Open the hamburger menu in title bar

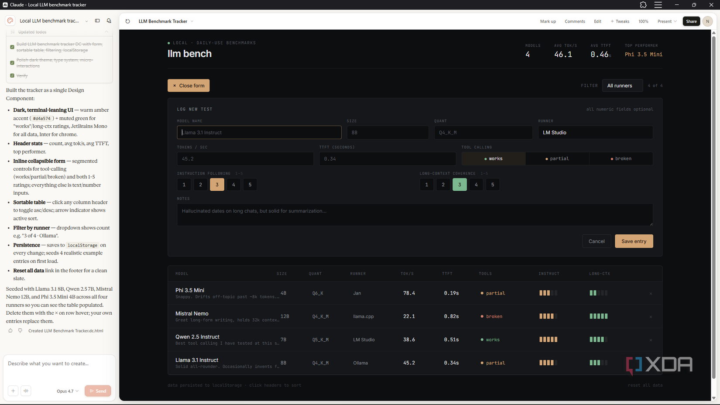pyautogui.click(x=658, y=5)
